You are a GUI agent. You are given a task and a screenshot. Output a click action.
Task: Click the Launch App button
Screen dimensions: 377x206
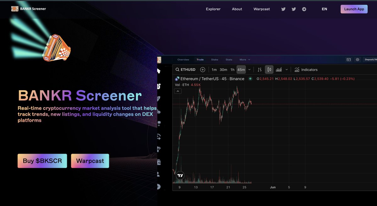point(354,9)
